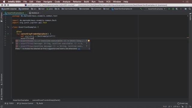This screenshot has height=108, width=192.
Task: Click the cursor position 11:21 in status bar
Action: [165, 106]
